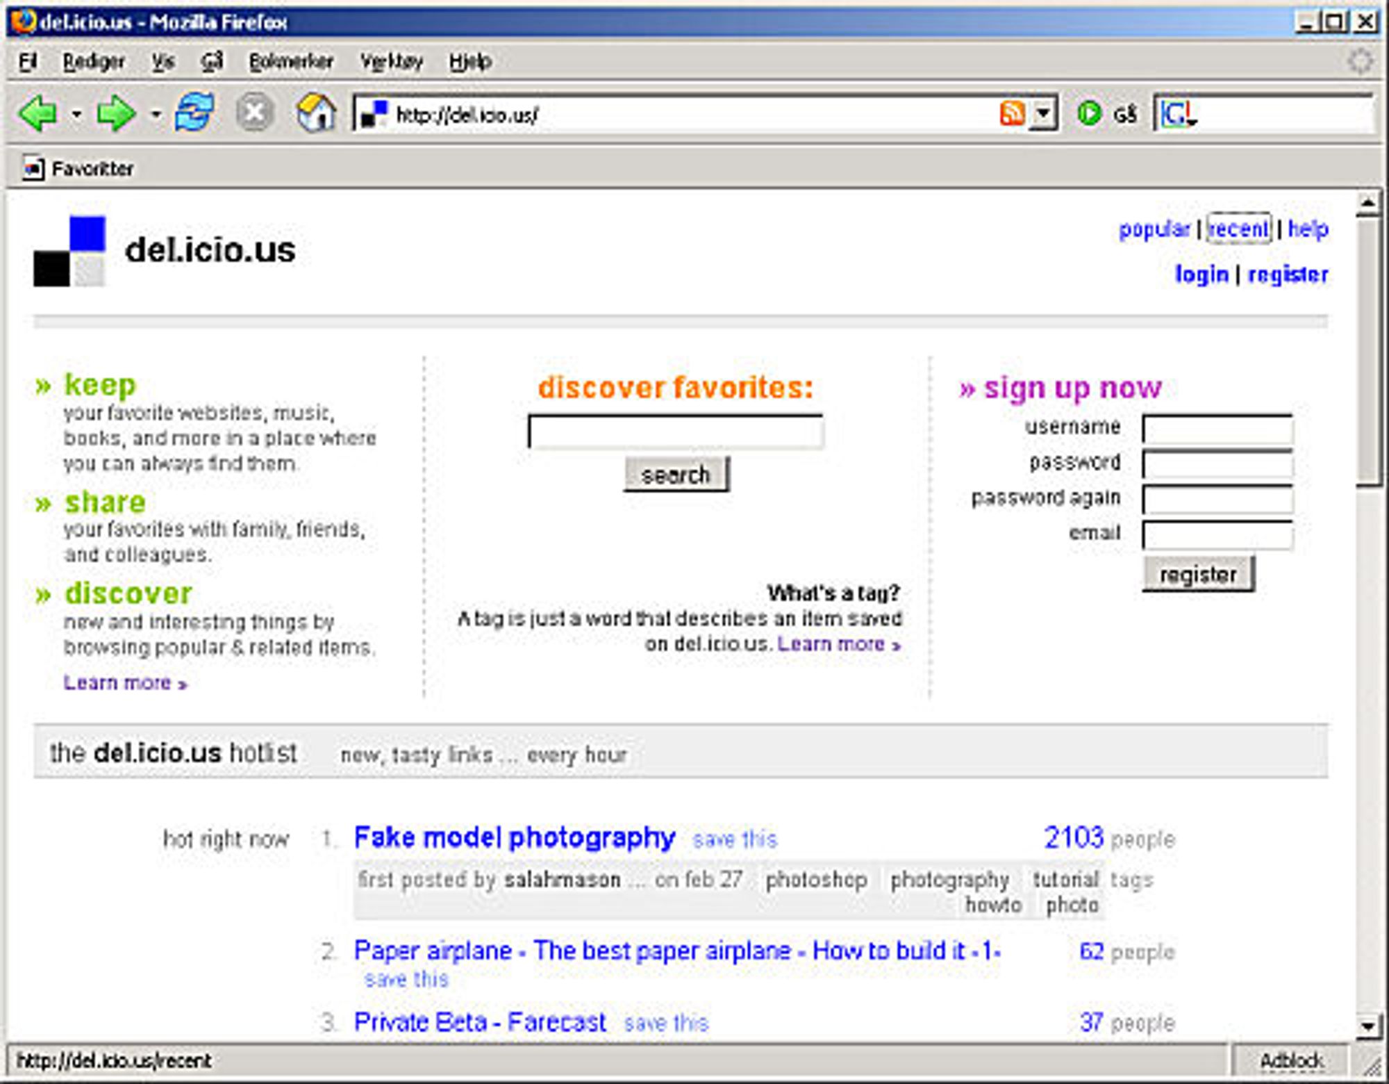Click the Back arrow navigation button
1389x1084 pixels.
(38, 113)
